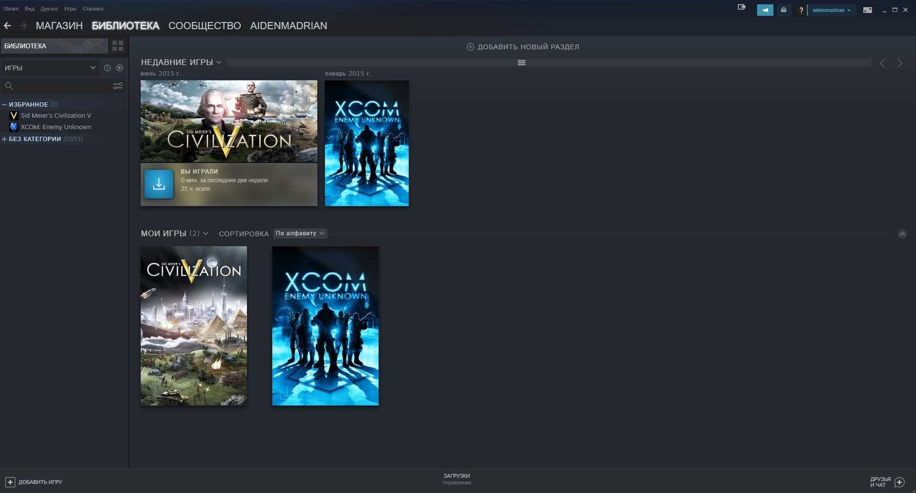The width and height of the screenshot is (916, 493).
Task: Click the июнь 2015 г. date label
Action: pyautogui.click(x=160, y=74)
